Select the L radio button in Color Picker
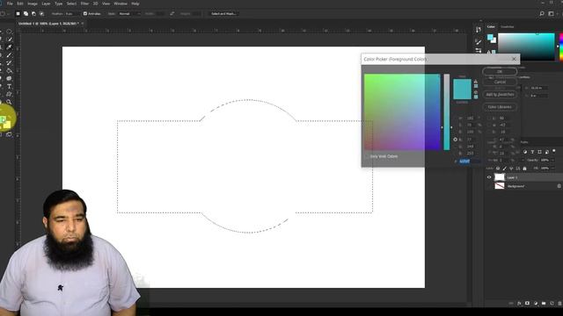 coord(489,118)
